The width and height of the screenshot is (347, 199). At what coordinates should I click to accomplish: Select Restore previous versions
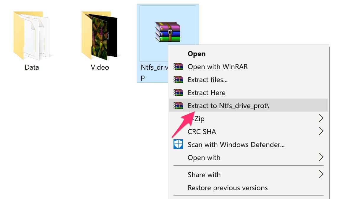pos(228,188)
